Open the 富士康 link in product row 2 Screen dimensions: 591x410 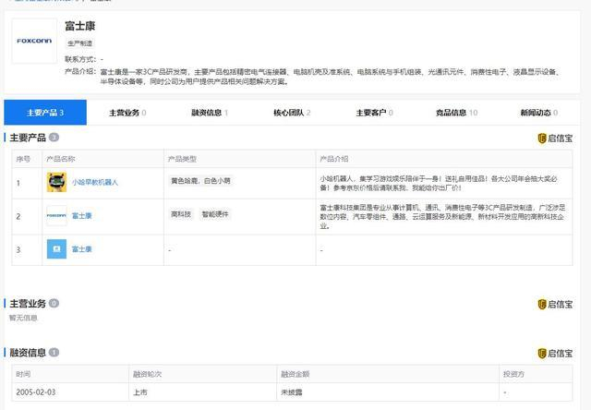(82, 216)
